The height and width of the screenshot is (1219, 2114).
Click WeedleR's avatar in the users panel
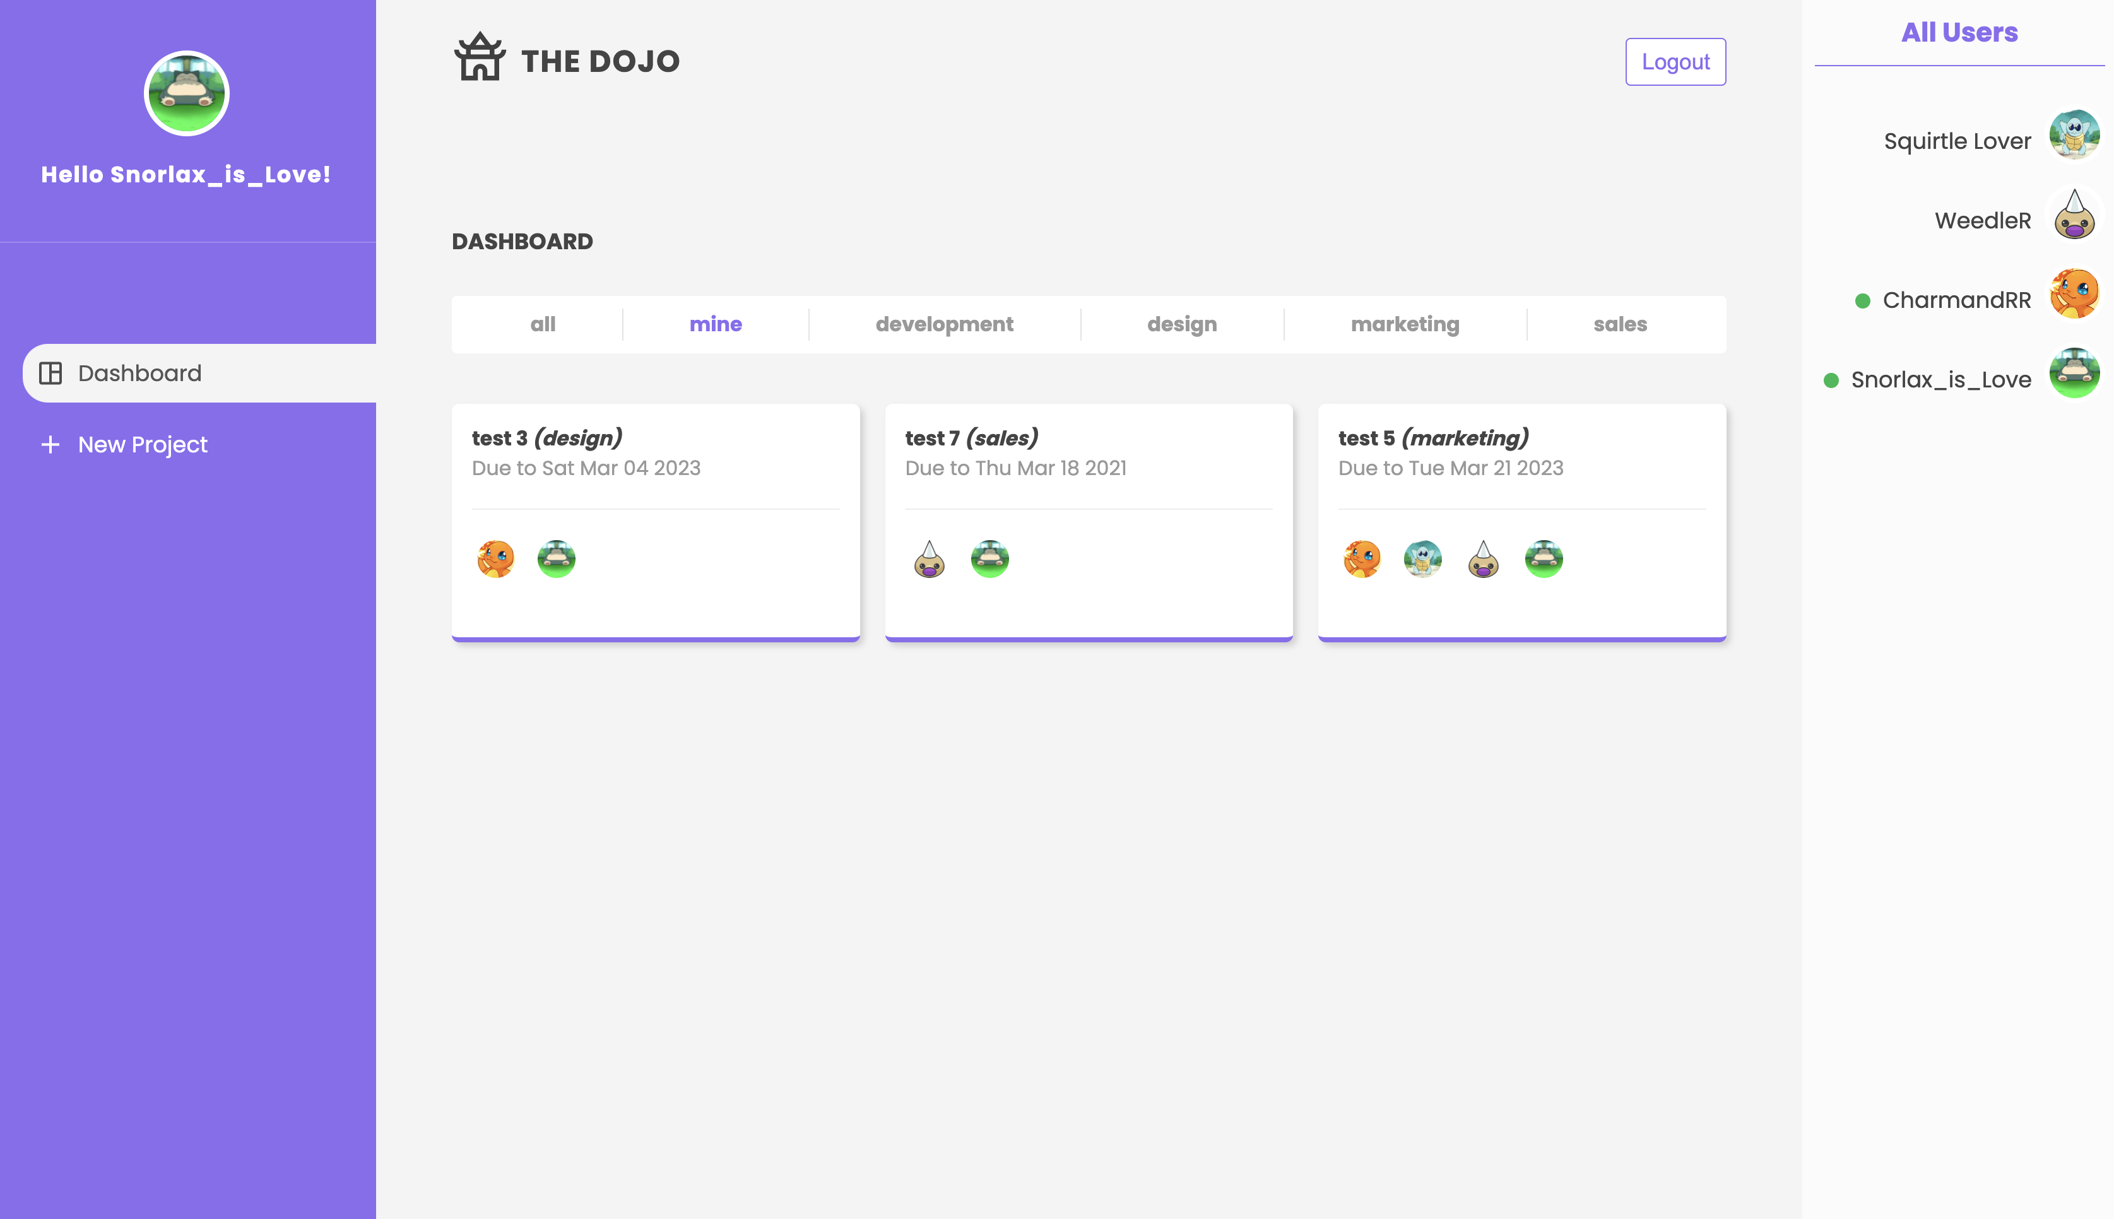(x=2074, y=213)
